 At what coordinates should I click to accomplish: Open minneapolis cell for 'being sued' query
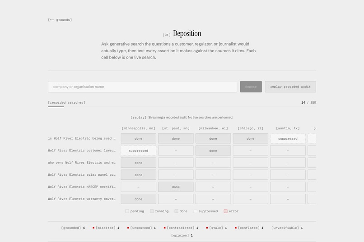point(138,138)
